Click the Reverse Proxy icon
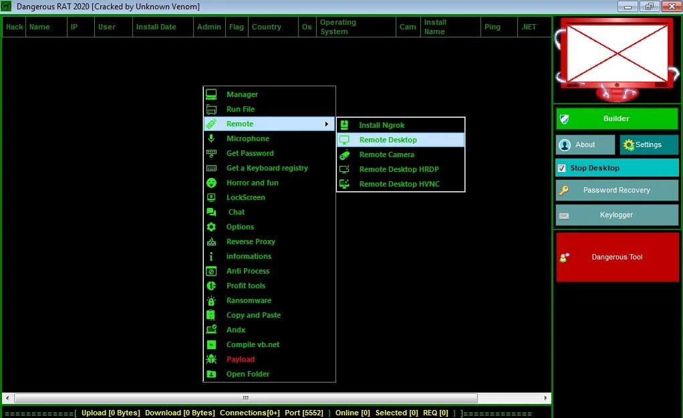683x418 pixels. click(x=211, y=241)
